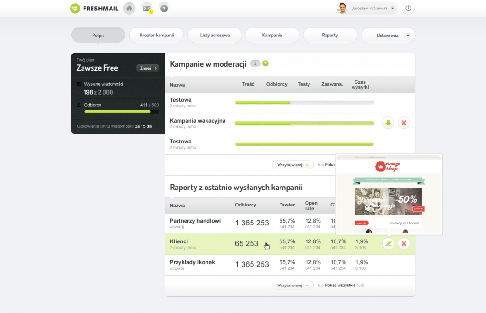Click green help icon beside Kampanie w moderacji

(265, 63)
